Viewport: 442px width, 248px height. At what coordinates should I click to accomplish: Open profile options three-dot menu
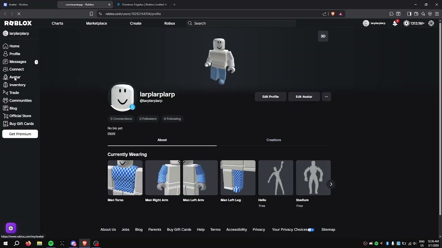[326, 97]
